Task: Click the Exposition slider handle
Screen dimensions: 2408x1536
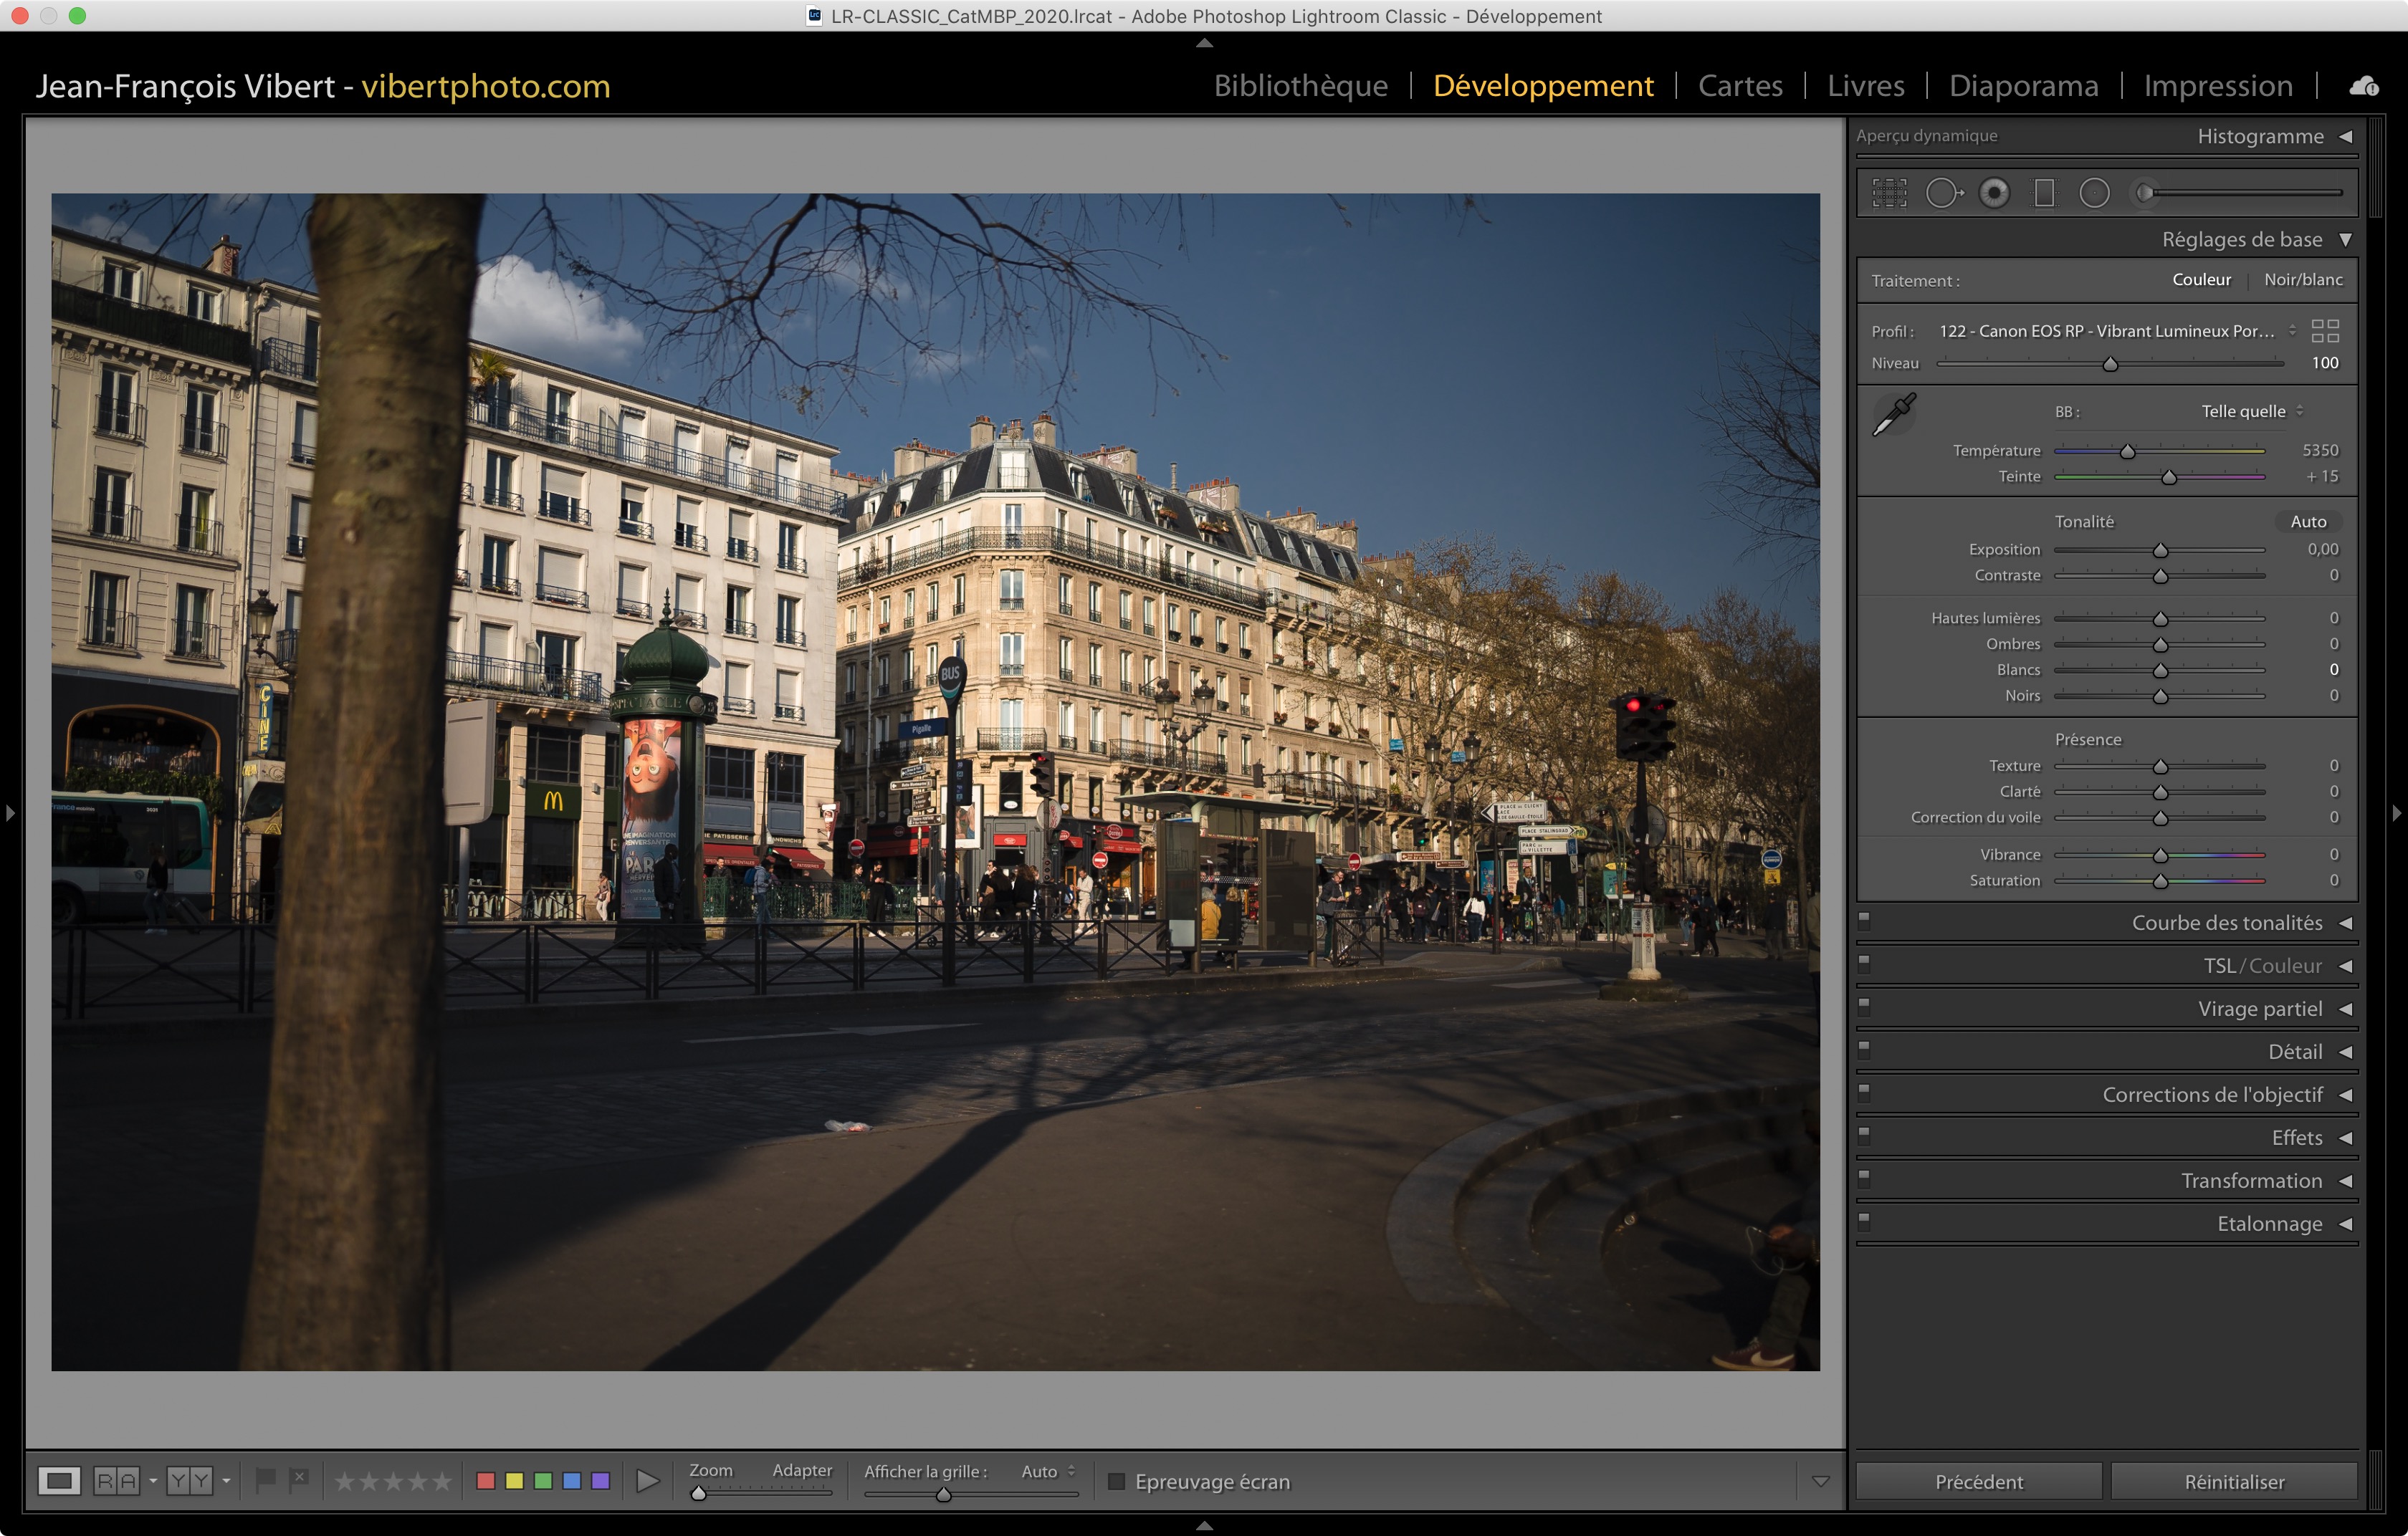Action: tap(2160, 551)
